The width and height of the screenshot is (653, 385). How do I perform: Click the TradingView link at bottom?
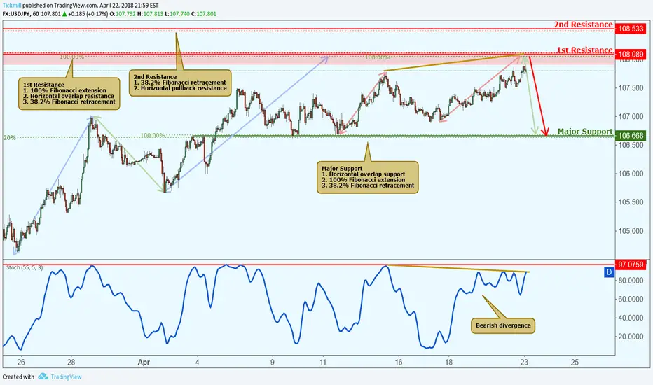[x=66, y=377]
